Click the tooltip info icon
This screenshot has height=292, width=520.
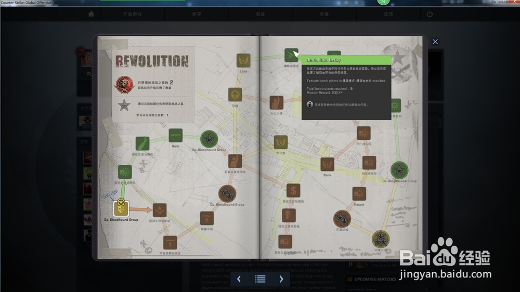[309, 104]
